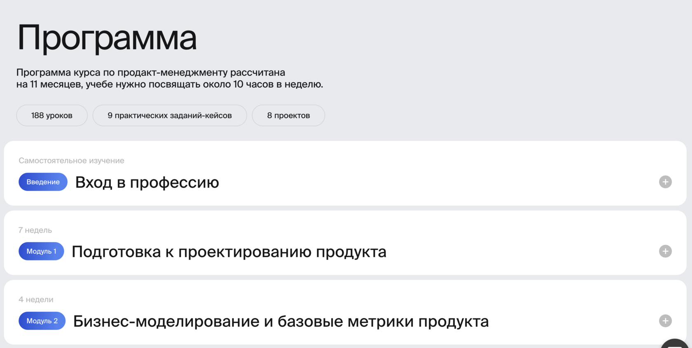
Task: Click plus icon next to "Бизнес-моделирование" module
Action: 665,321
